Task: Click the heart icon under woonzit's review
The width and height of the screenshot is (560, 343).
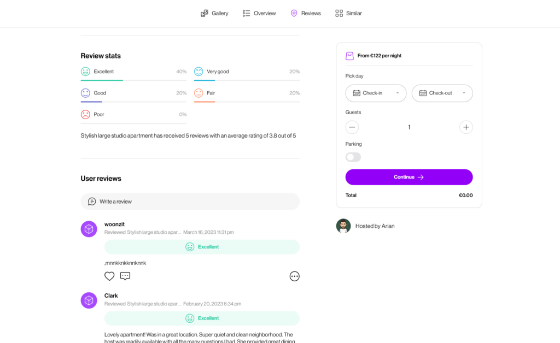Action: coord(109,276)
